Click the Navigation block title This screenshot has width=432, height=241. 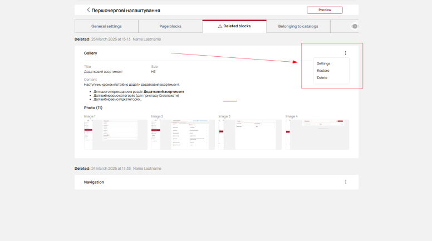(x=94, y=182)
